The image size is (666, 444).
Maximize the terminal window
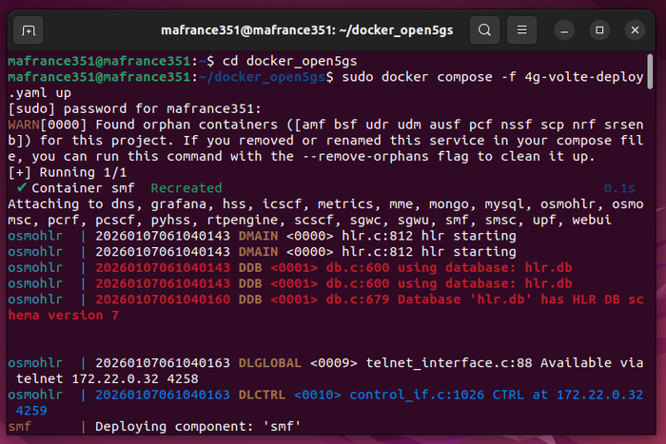coord(599,29)
